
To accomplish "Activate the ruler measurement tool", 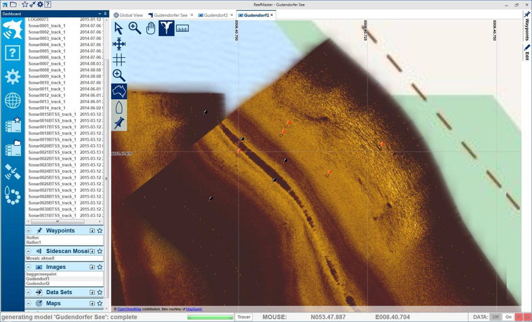I will (x=182, y=28).
